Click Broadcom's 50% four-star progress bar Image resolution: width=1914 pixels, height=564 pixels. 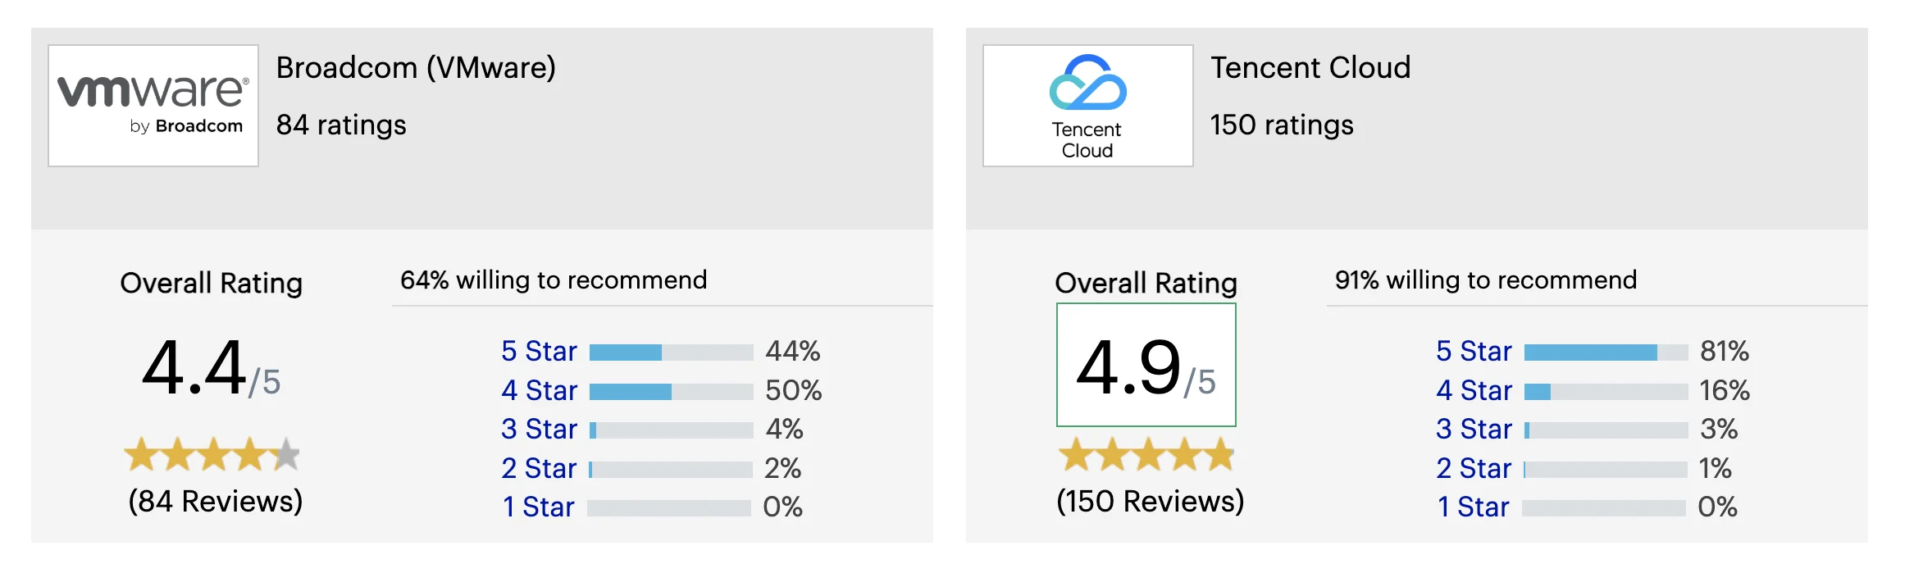(x=671, y=391)
